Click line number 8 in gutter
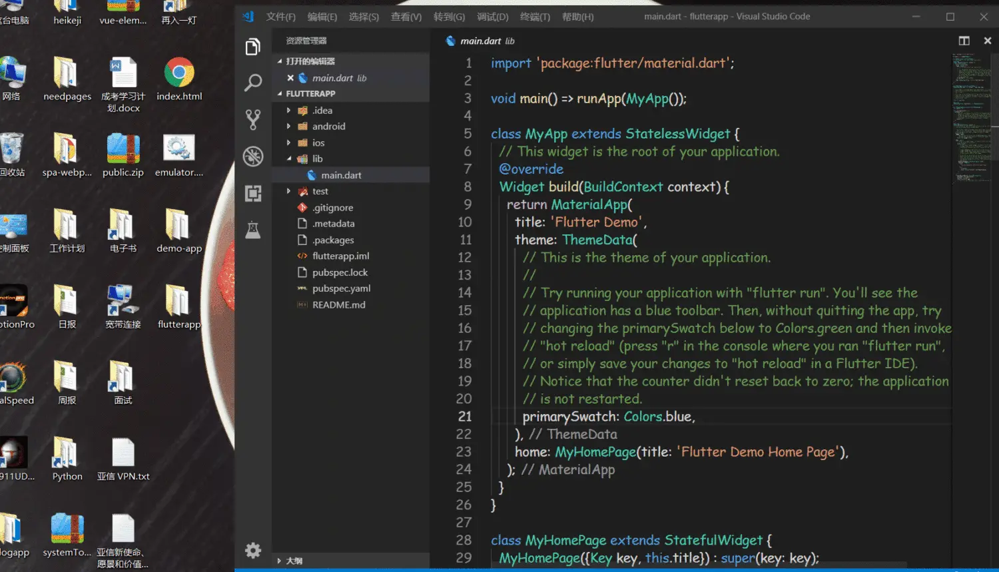 468,187
